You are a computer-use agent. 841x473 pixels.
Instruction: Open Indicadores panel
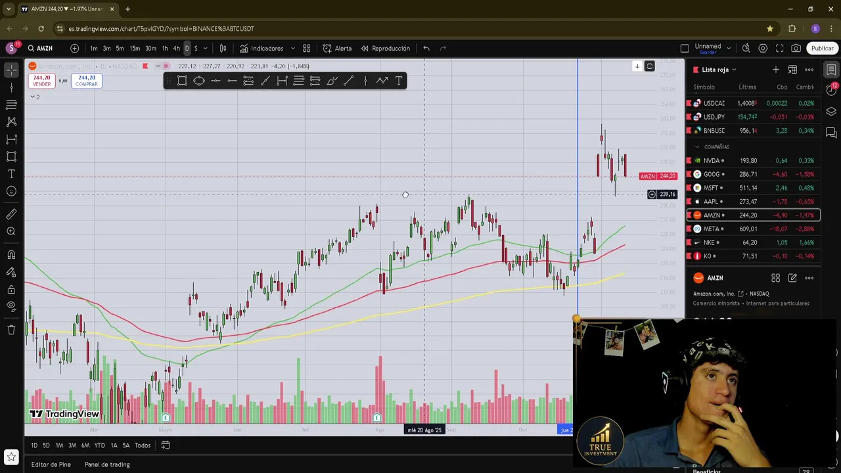(x=261, y=48)
